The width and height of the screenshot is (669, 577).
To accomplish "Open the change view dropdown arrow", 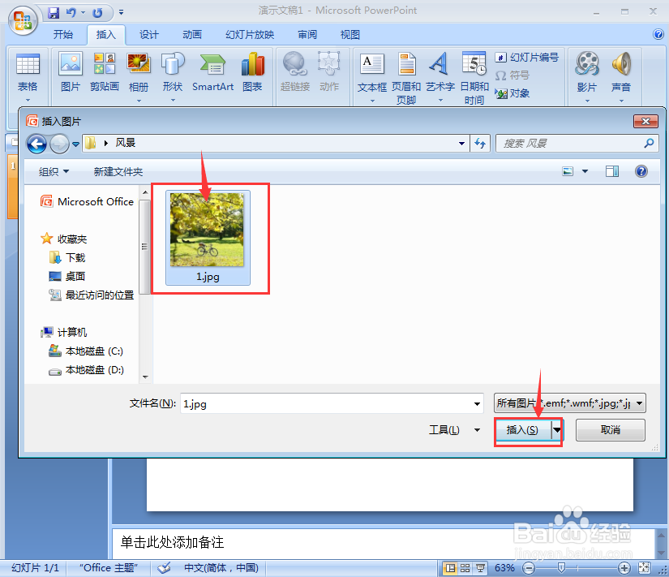I will pos(585,172).
